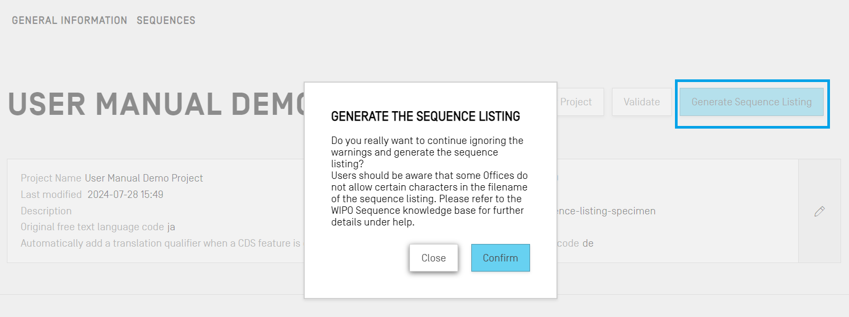Click the language code value 'ja'
Viewport: 849px width, 317px height.
171,227
